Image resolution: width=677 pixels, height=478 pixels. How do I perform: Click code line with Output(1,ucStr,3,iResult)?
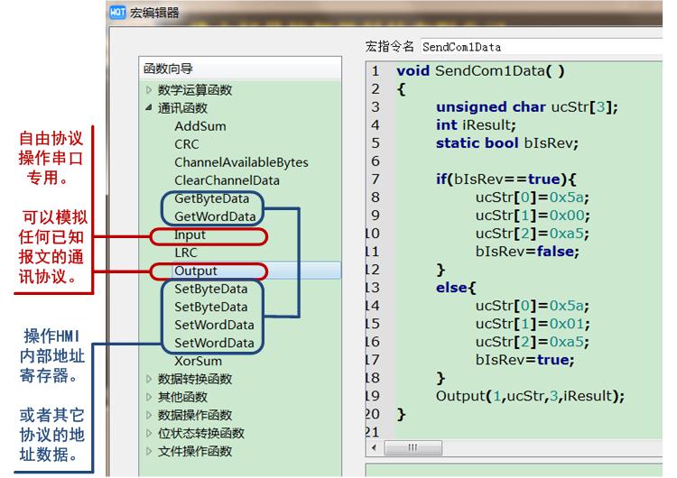point(530,395)
